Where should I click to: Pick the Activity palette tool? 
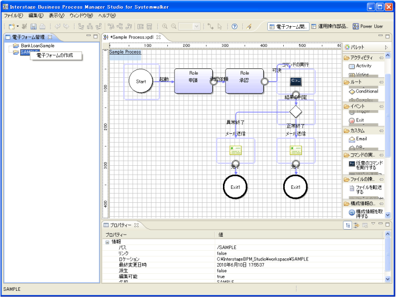click(360, 66)
